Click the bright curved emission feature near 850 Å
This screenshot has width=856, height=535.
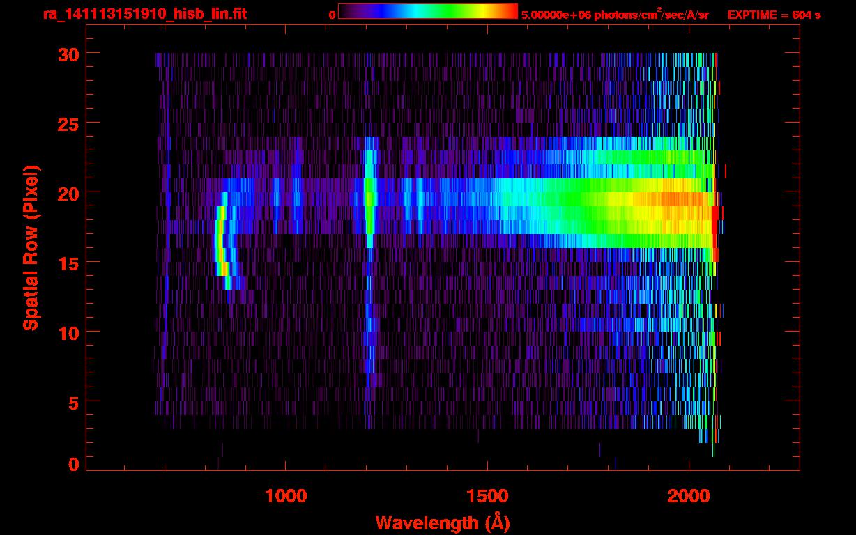tap(223, 240)
